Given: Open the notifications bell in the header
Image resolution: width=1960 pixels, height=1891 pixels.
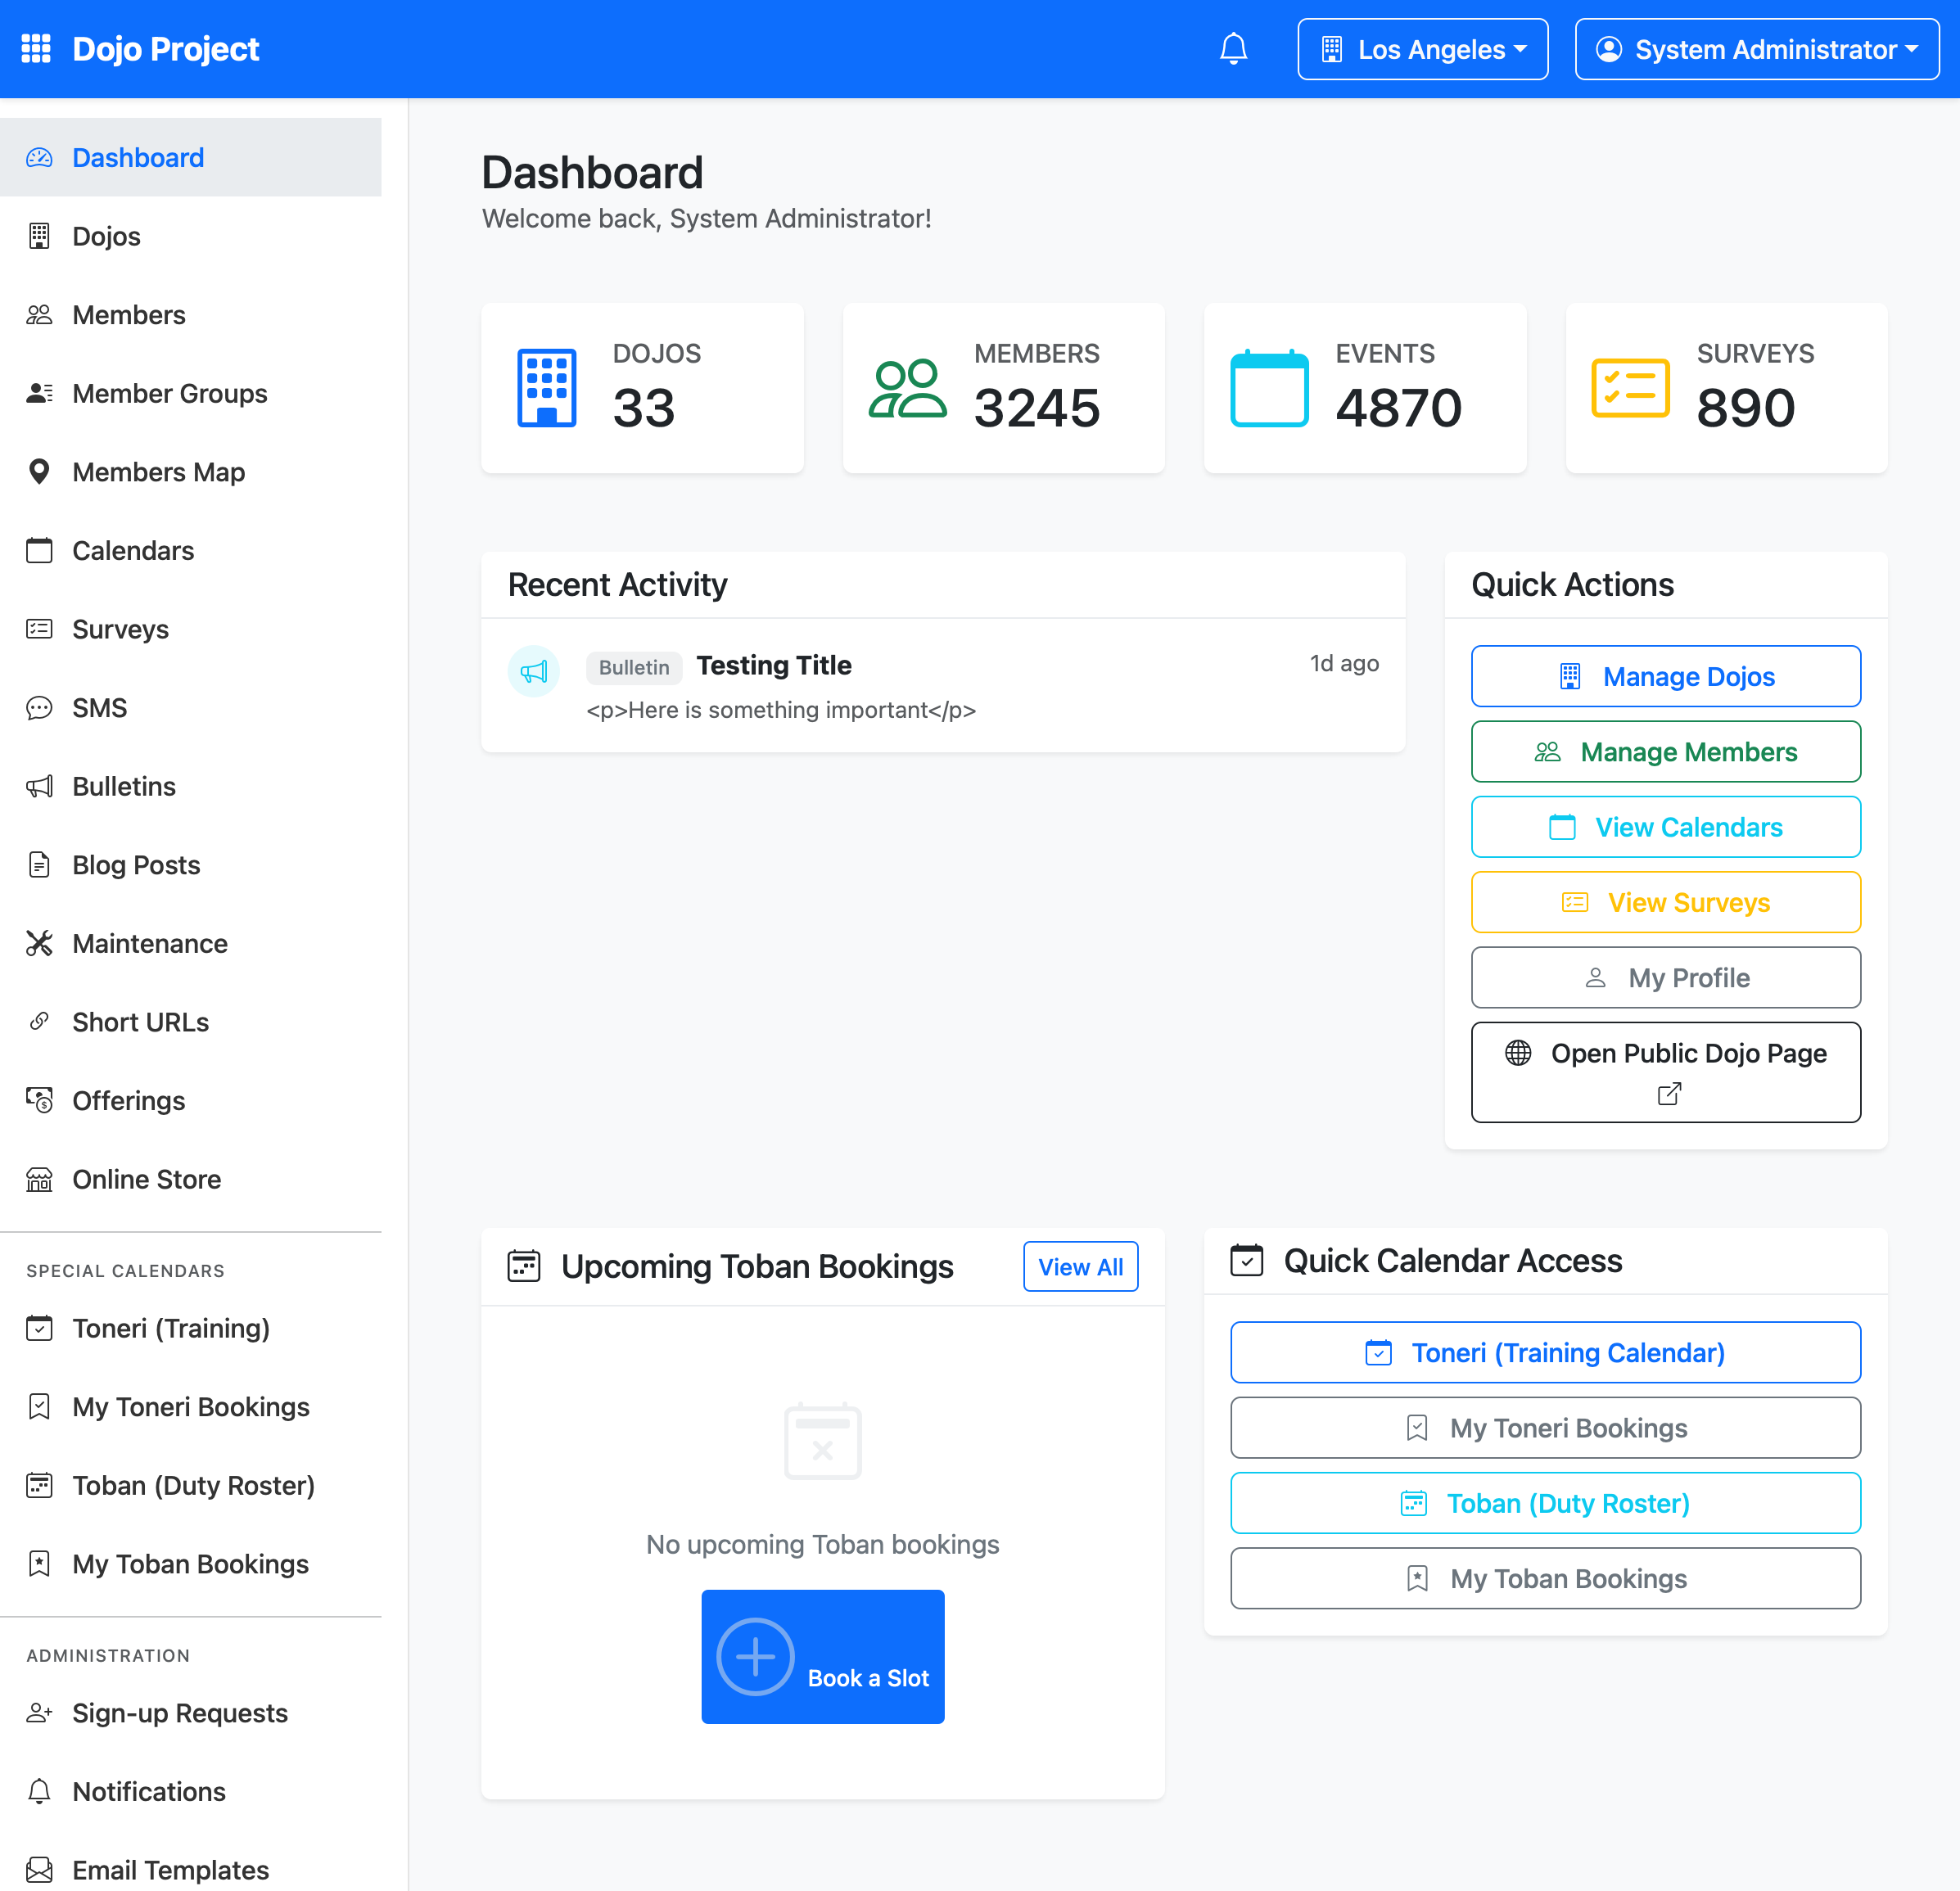Looking at the screenshot, I should coord(1233,48).
